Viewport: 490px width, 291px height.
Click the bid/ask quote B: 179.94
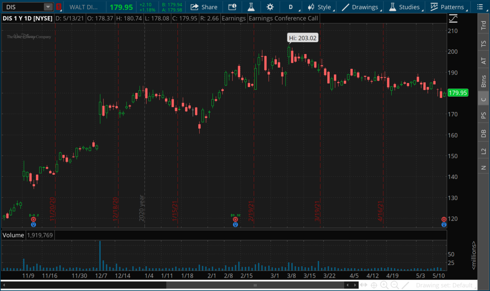pos(172,4)
